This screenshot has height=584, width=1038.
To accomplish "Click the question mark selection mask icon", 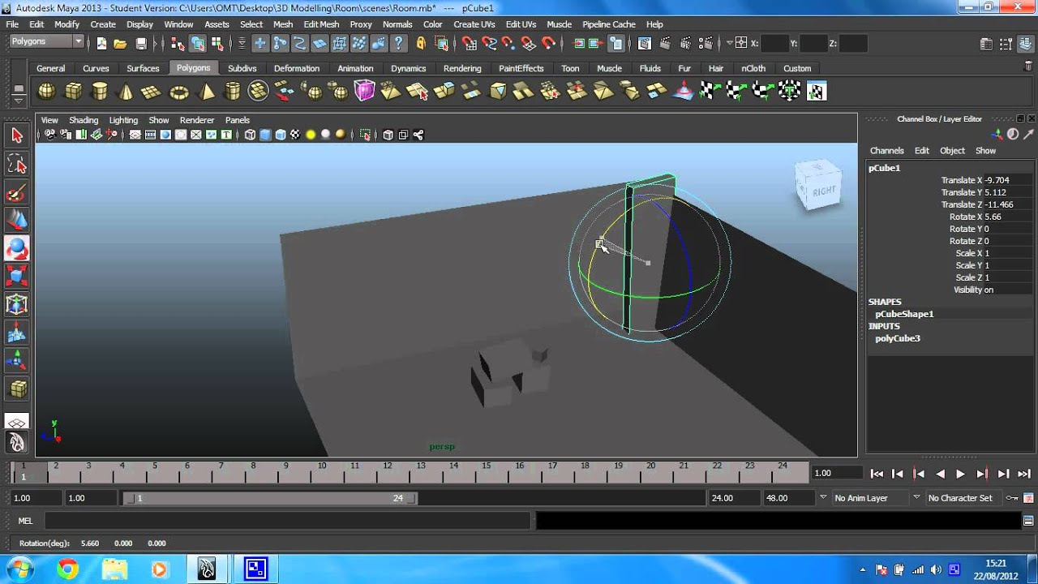I will 398,44.
